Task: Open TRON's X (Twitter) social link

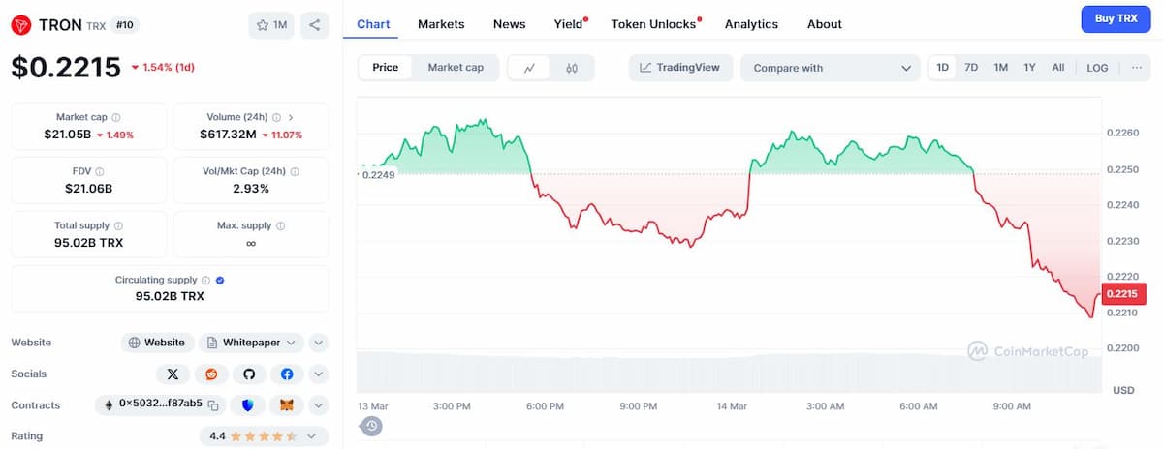Action: click(x=173, y=374)
